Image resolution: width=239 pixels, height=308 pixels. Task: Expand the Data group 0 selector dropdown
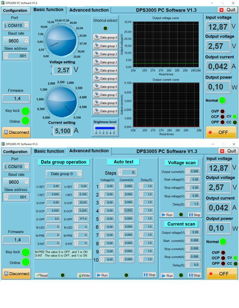coord(79,174)
